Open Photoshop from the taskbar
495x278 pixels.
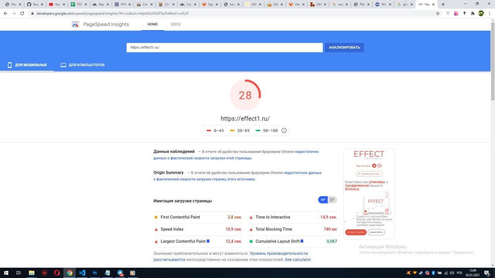pos(95,273)
